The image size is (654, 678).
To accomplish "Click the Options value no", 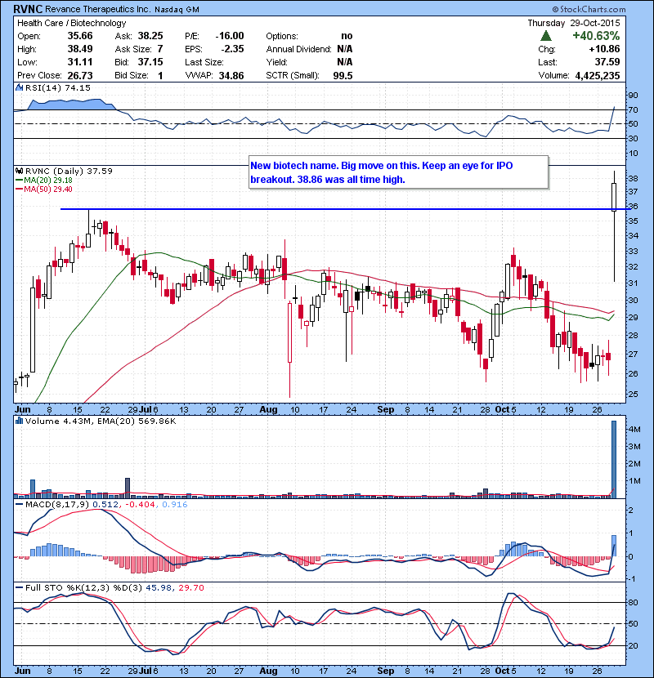I will pos(347,36).
